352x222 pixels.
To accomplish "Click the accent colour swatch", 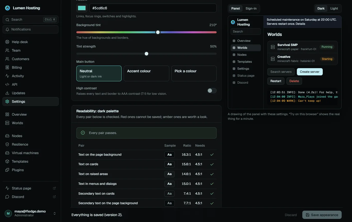I will click(82, 8).
